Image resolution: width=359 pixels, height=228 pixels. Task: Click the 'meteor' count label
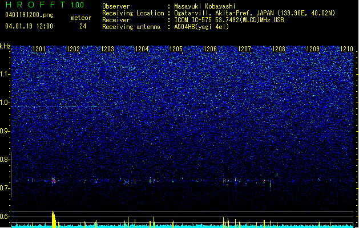tap(81, 18)
